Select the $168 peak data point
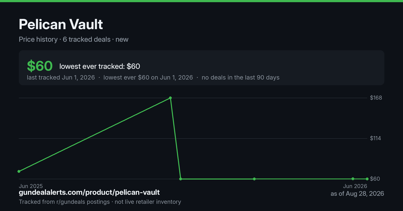Screen dimensions: 403x211 tap(171, 98)
